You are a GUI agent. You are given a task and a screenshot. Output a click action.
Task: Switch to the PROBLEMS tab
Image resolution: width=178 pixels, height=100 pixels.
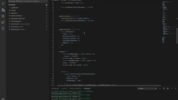click(x=55, y=89)
